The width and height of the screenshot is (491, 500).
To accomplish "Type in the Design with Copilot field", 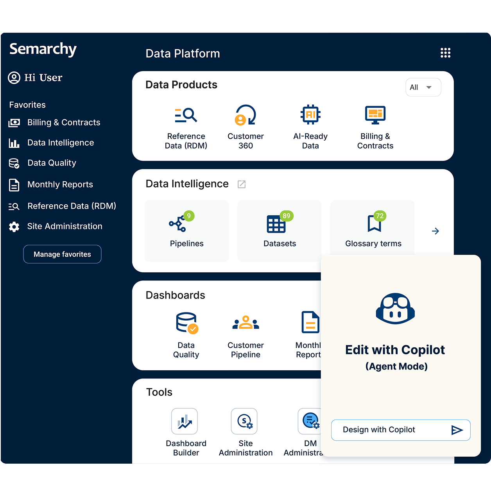I will pyautogui.click(x=389, y=430).
